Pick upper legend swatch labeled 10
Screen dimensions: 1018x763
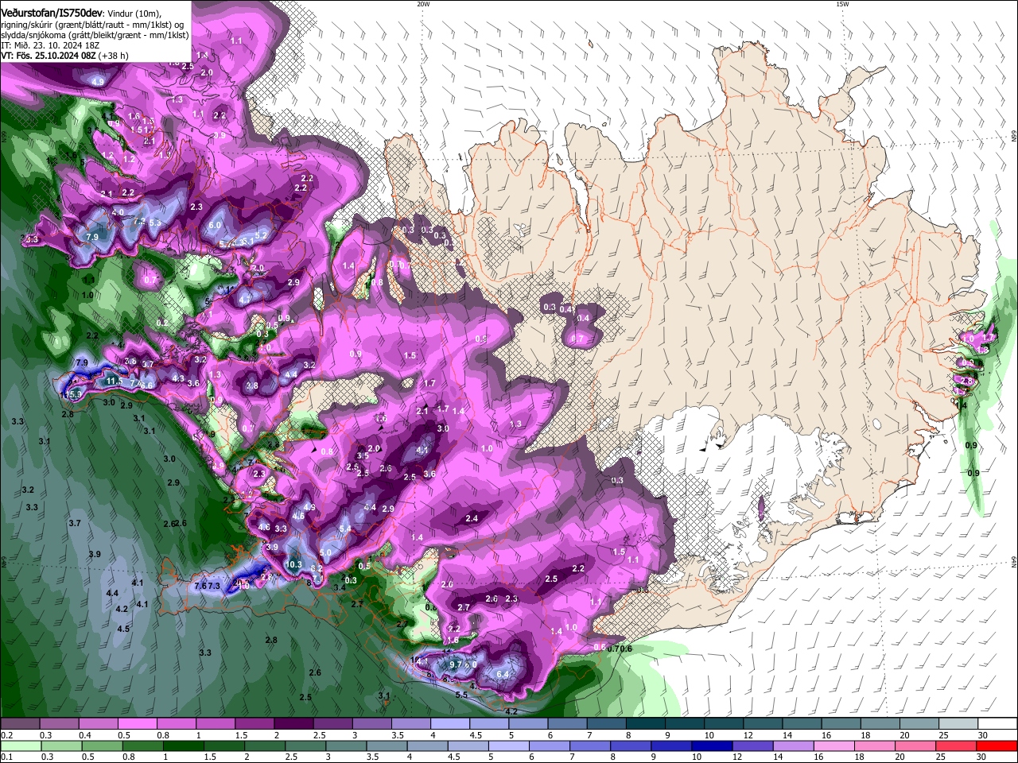(724, 724)
